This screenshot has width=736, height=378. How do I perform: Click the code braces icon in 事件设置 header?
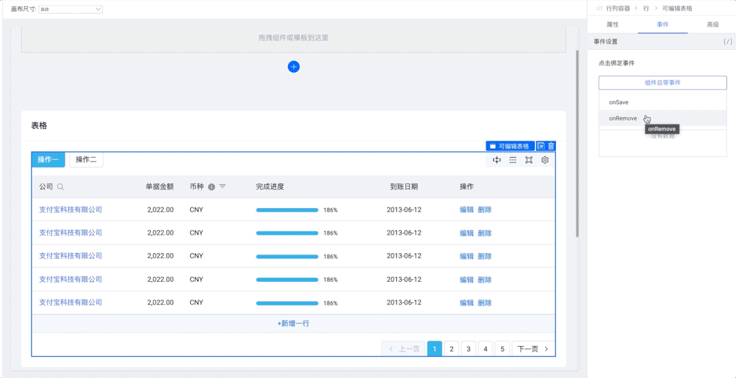(728, 42)
